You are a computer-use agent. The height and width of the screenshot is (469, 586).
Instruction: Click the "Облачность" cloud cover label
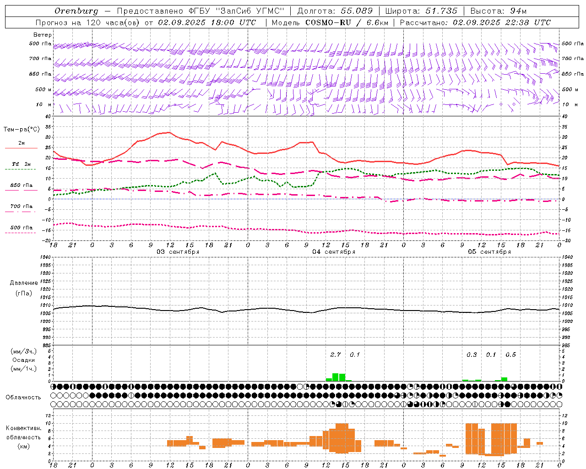pos(23,398)
